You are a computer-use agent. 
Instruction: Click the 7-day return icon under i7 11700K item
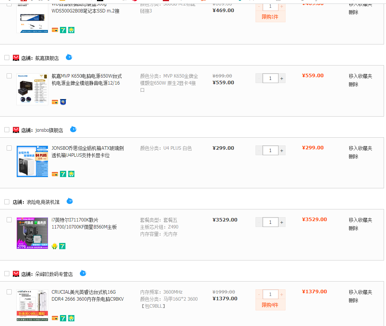click(62, 246)
